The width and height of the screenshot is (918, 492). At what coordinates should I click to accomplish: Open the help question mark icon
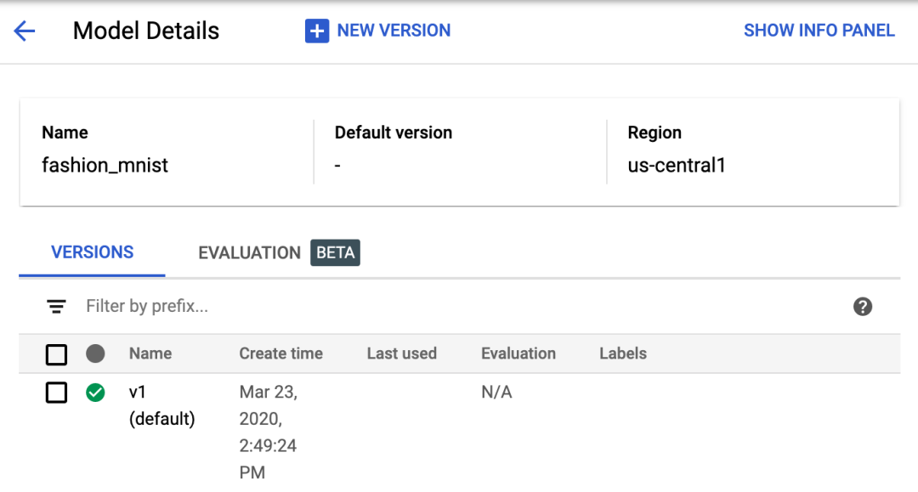click(x=863, y=307)
